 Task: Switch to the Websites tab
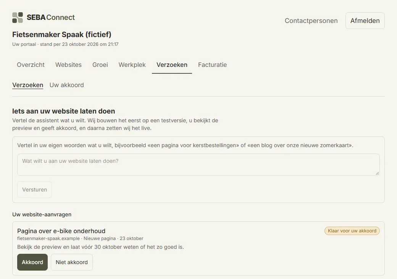click(x=68, y=65)
